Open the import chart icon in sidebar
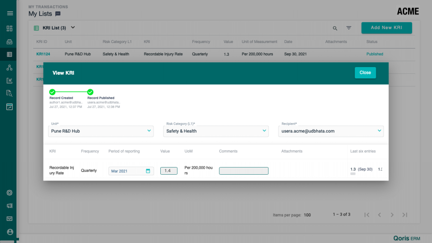Screen dimensions: 432x243 [9, 81]
